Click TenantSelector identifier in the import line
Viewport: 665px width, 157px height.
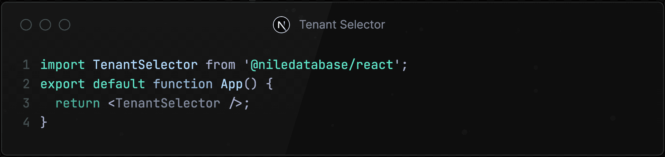pyautogui.click(x=145, y=65)
